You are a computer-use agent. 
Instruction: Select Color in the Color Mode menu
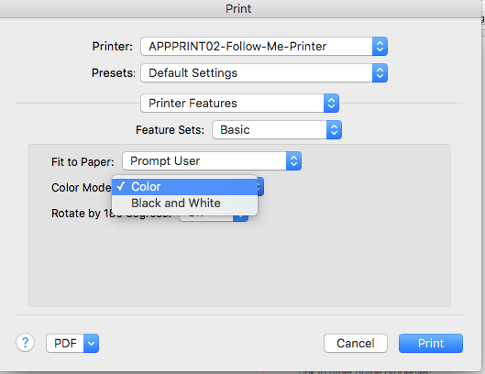pyautogui.click(x=184, y=187)
